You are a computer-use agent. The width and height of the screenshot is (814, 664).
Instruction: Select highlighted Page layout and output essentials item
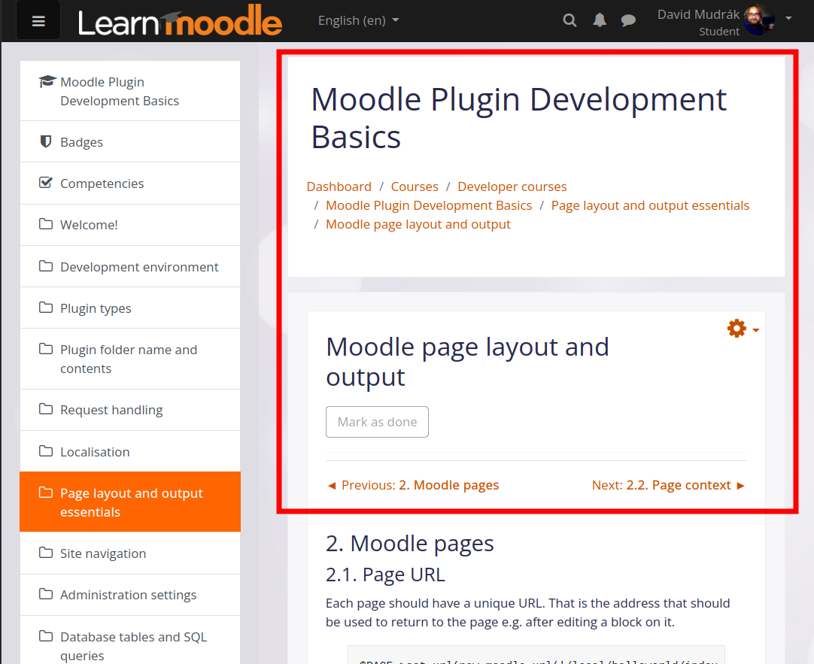[x=130, y=502]
